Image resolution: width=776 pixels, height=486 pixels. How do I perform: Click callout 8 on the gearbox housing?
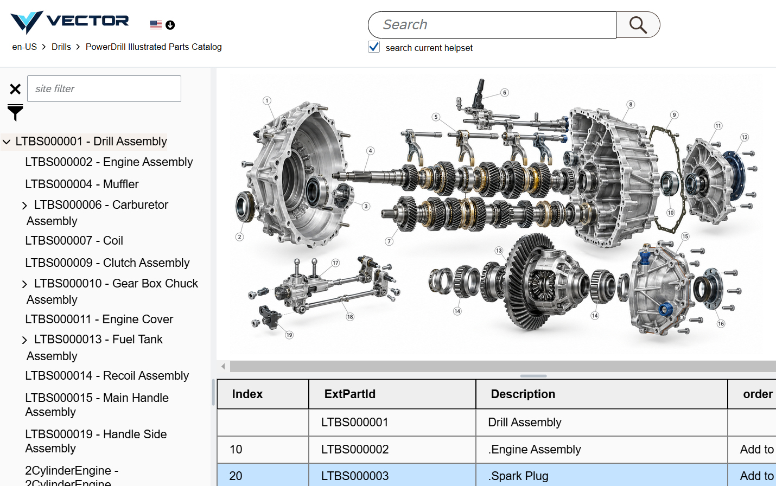coord(630,104)
